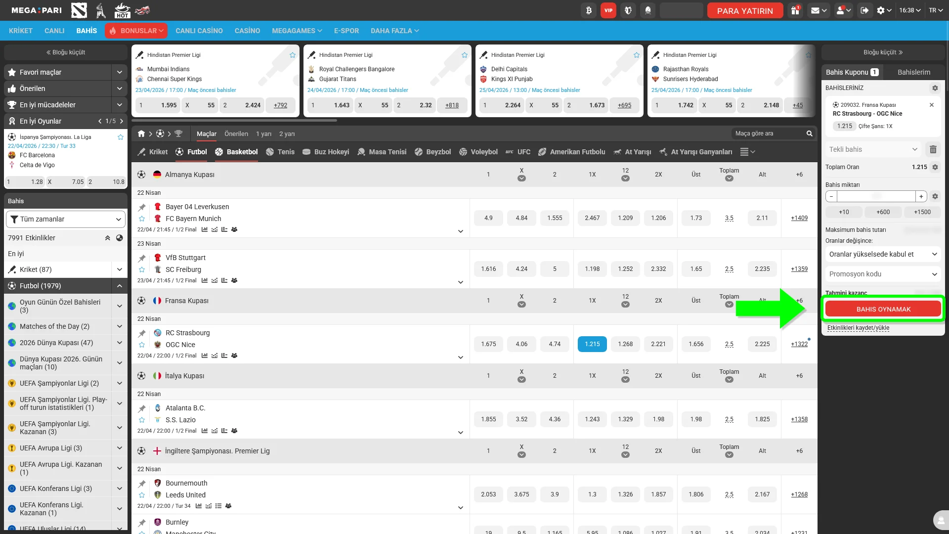949x534 pixels.
Task: Click the Dota 2 game logo icon
Action: tap(79, 10)
